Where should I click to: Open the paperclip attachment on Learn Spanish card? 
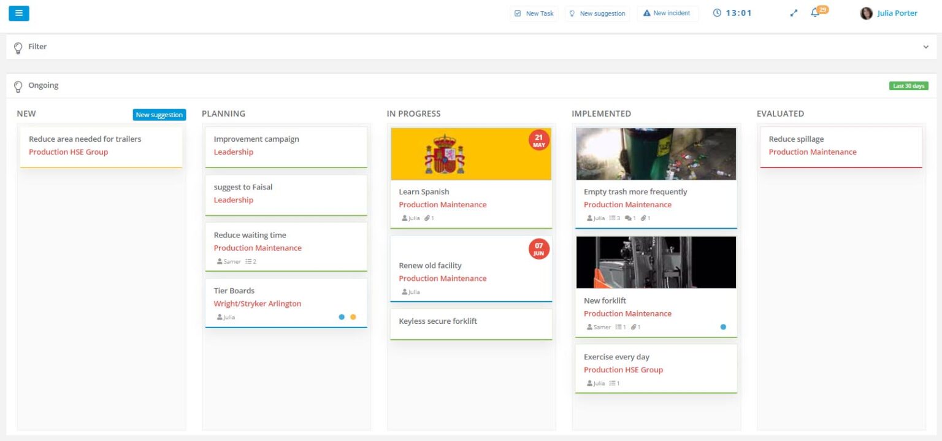tap(428, 218)
